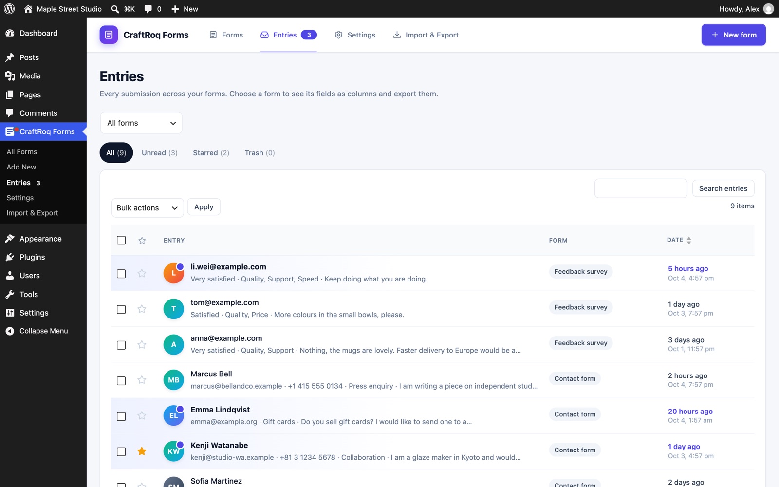Select the anna@example.com entry checkbox
The width and height of the screenshot is (779, 487).
(x=121, y=345)
